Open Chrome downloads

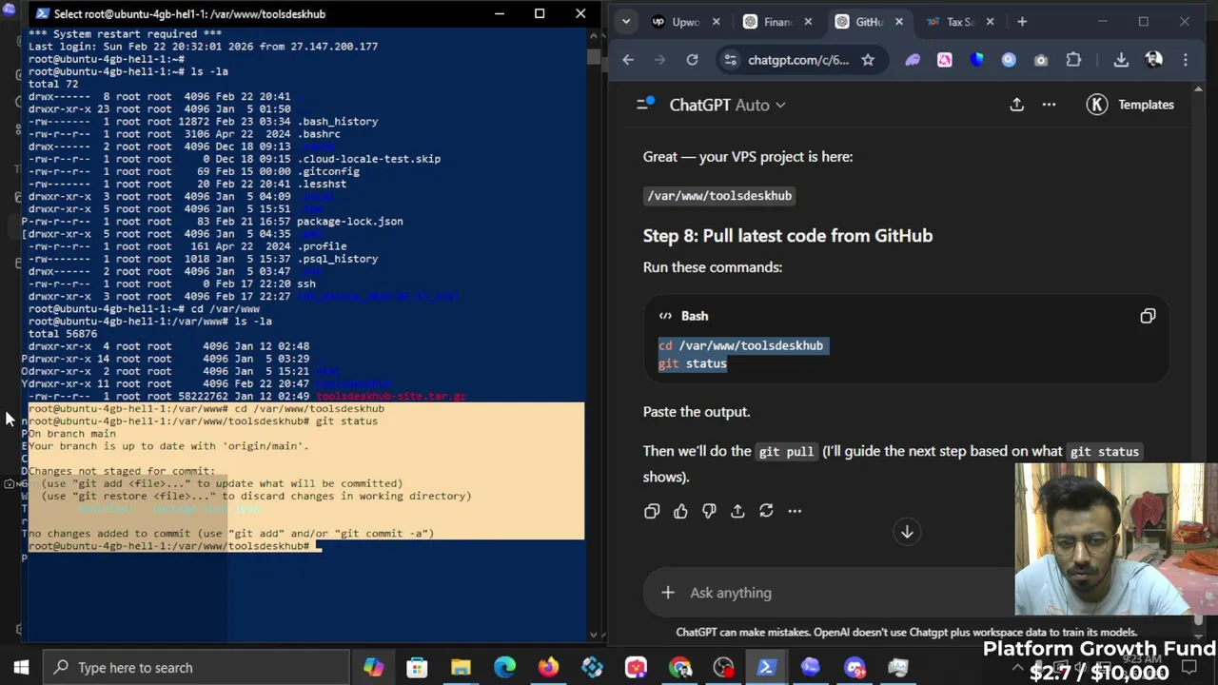point(1121,60)
